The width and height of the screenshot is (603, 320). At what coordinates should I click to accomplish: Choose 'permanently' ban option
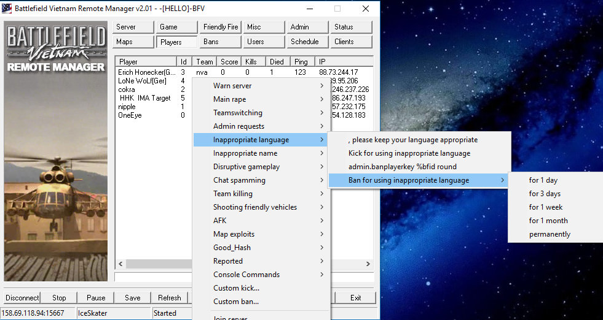(x=550, y=234)
